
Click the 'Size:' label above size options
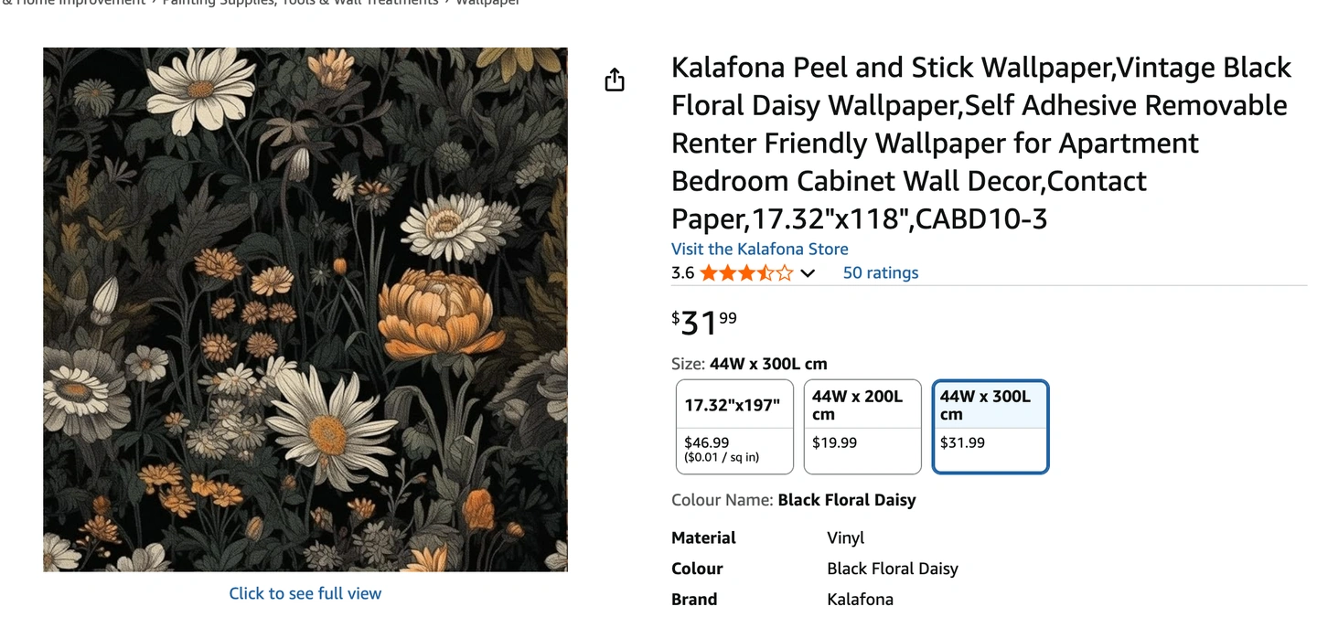[x=688, y=364]
